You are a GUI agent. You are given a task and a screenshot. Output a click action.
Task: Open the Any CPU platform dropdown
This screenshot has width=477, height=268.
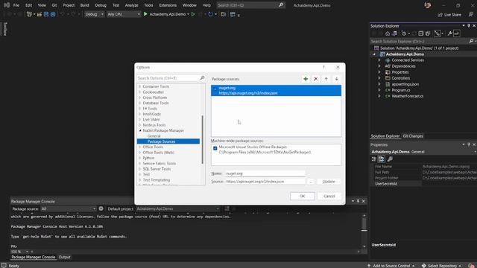click(x=124, y=14)
